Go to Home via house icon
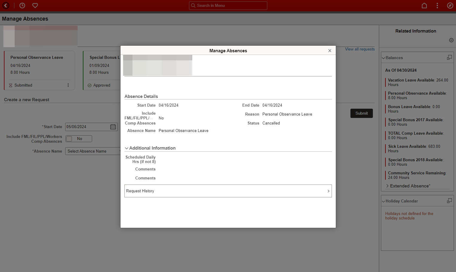 pos(424,5)
